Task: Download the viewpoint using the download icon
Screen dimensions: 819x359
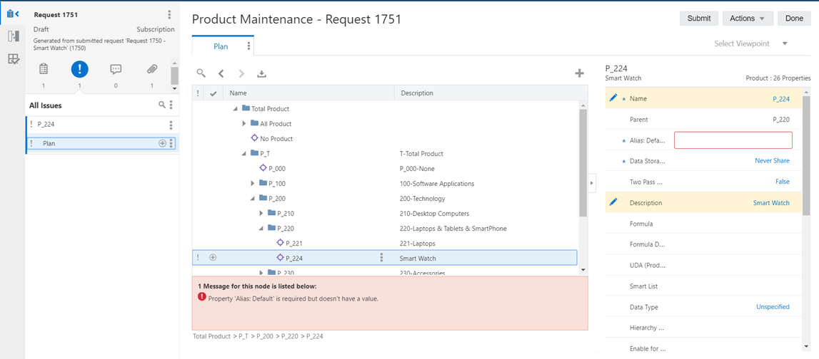Action: pyautogui.click(x=261, y=73)
